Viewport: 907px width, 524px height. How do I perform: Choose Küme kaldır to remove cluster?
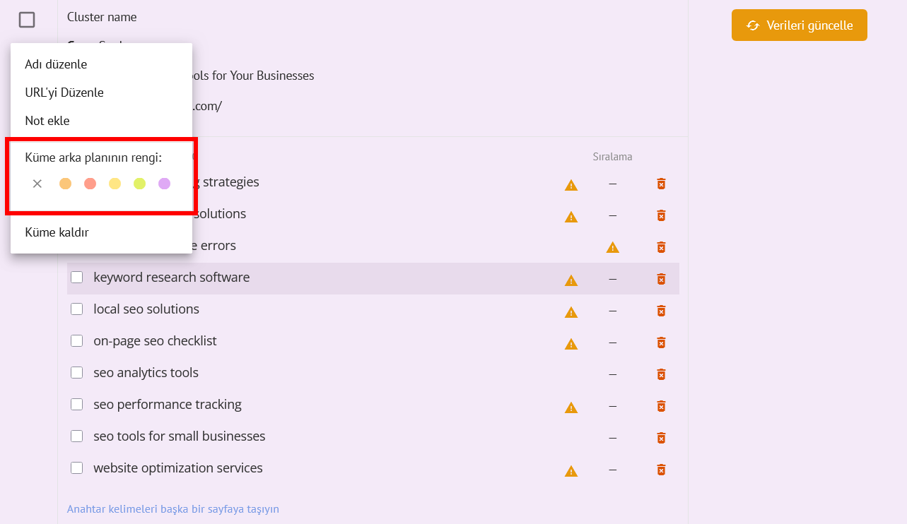(57, 232)
